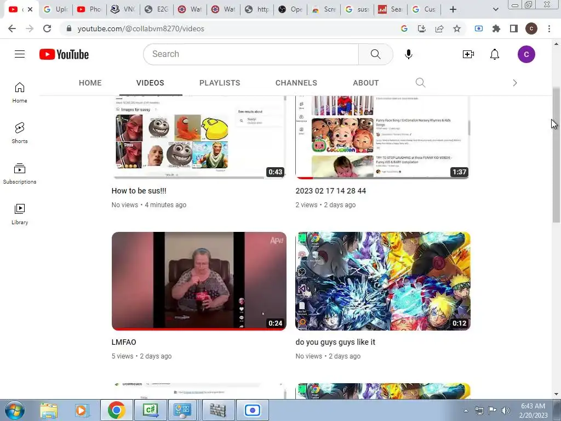Open the screen recorder taskbar application
561x421 pixels.
tap(252, 410)
